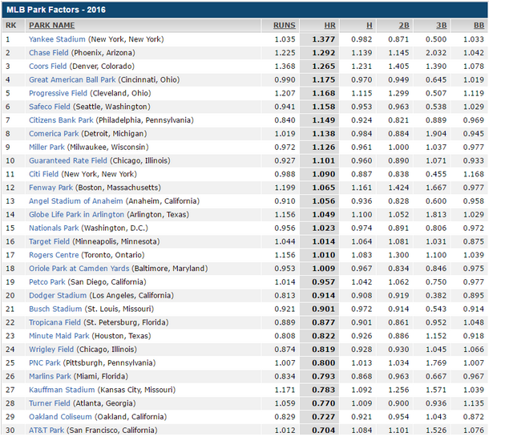513x437 pixels.
Task: Open Miller Park link
Action: coord(46,147)
